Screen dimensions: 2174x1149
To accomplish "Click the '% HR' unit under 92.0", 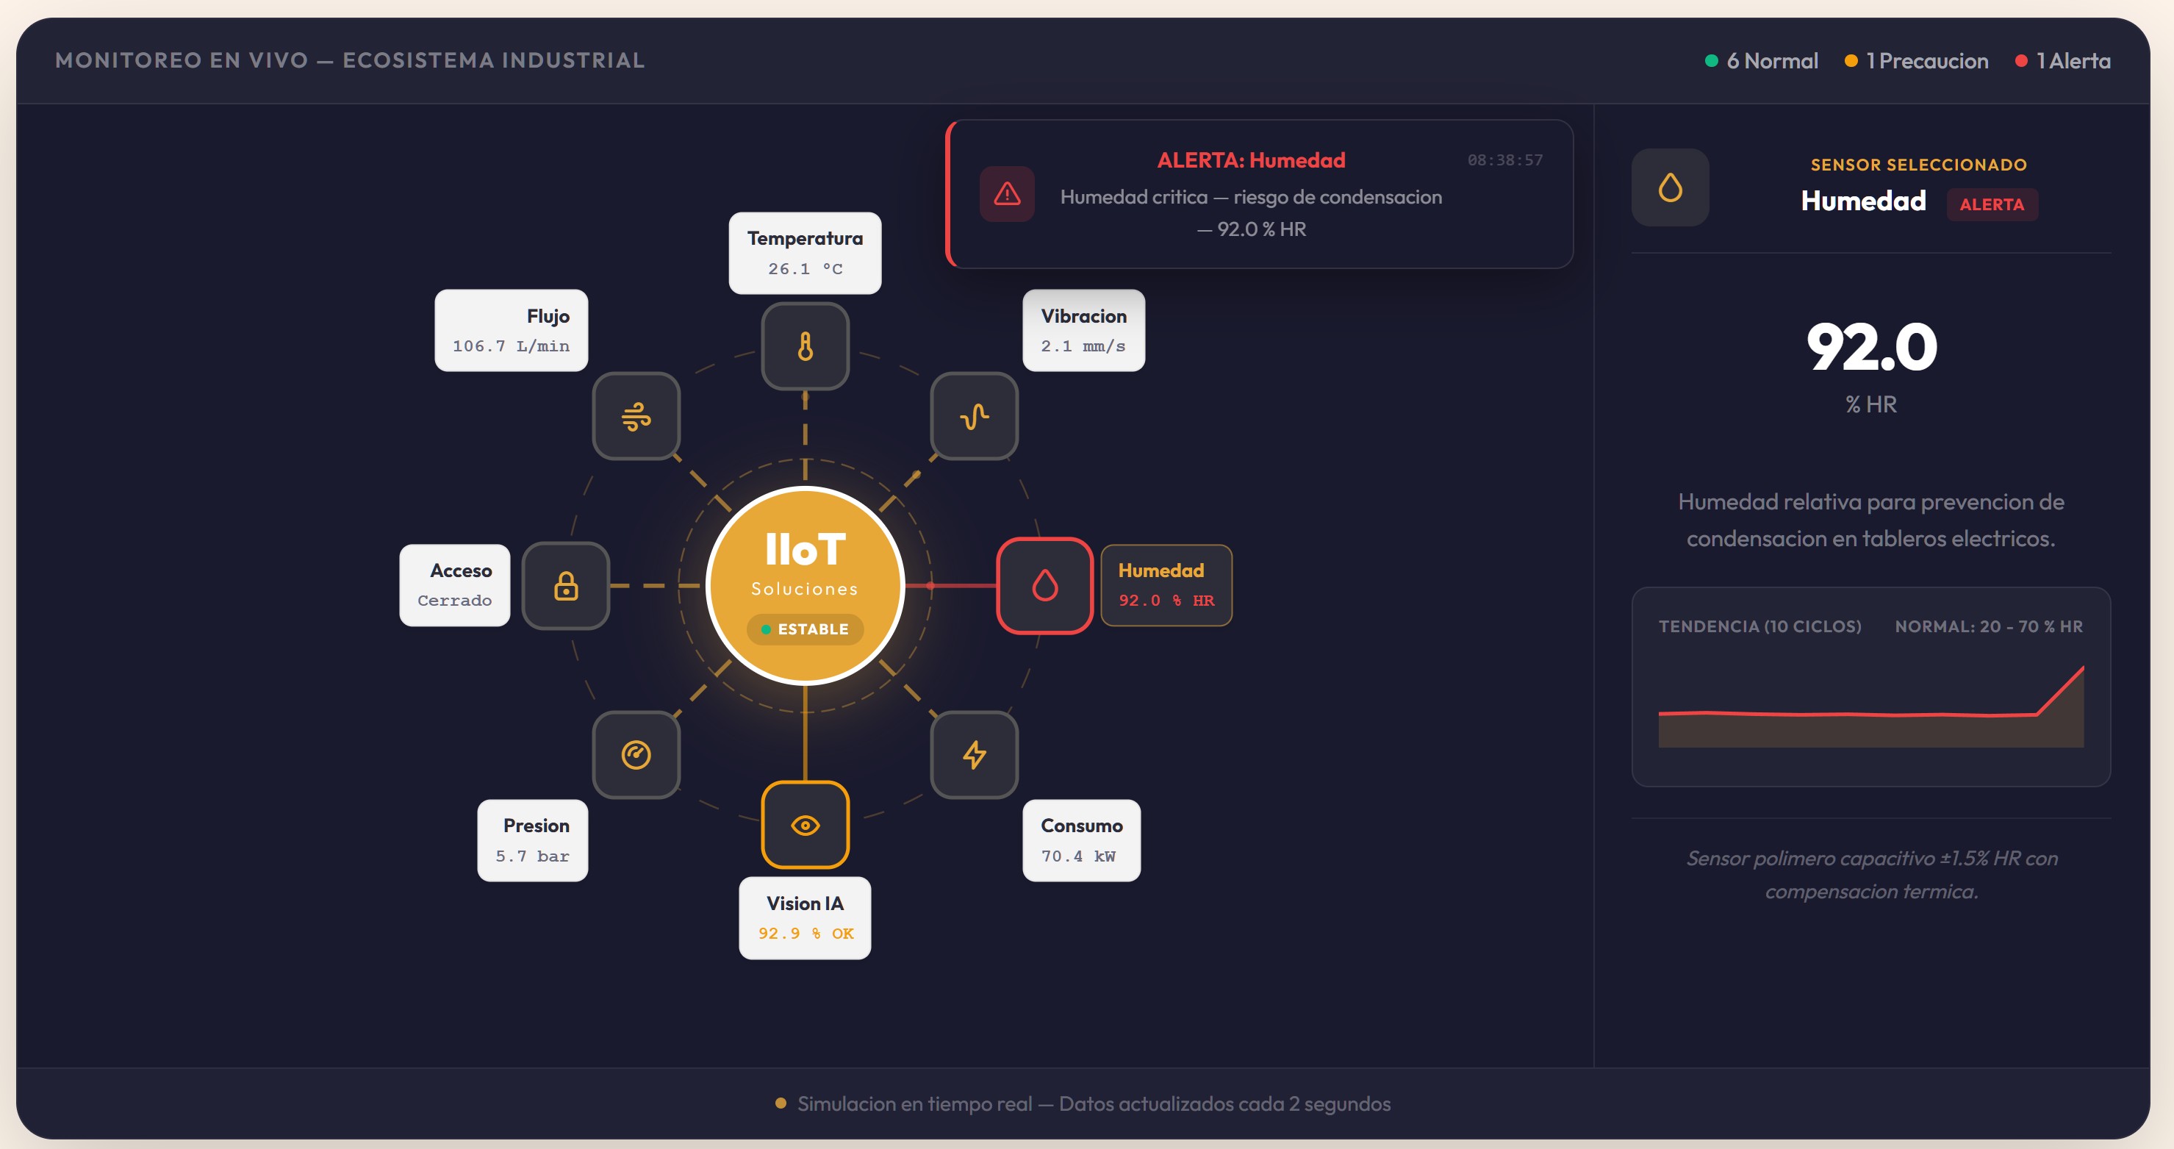I will 1871,404.
